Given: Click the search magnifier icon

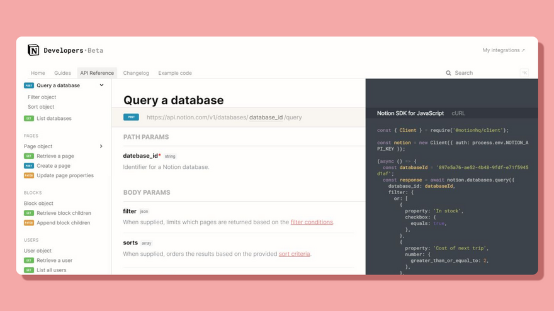Looking at the screenshot, I should (x=448, y=73).
